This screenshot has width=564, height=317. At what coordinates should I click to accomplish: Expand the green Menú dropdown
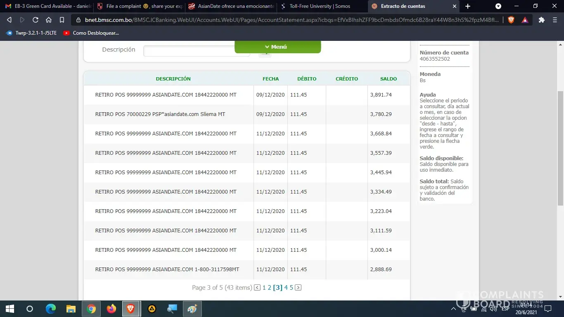click(x=277, y=47)
